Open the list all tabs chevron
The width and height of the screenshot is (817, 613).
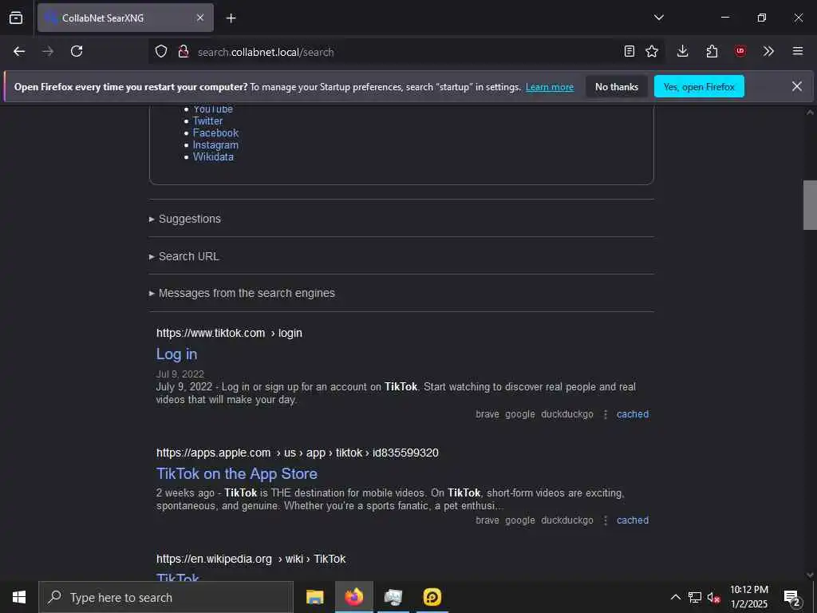click(658, 18)
